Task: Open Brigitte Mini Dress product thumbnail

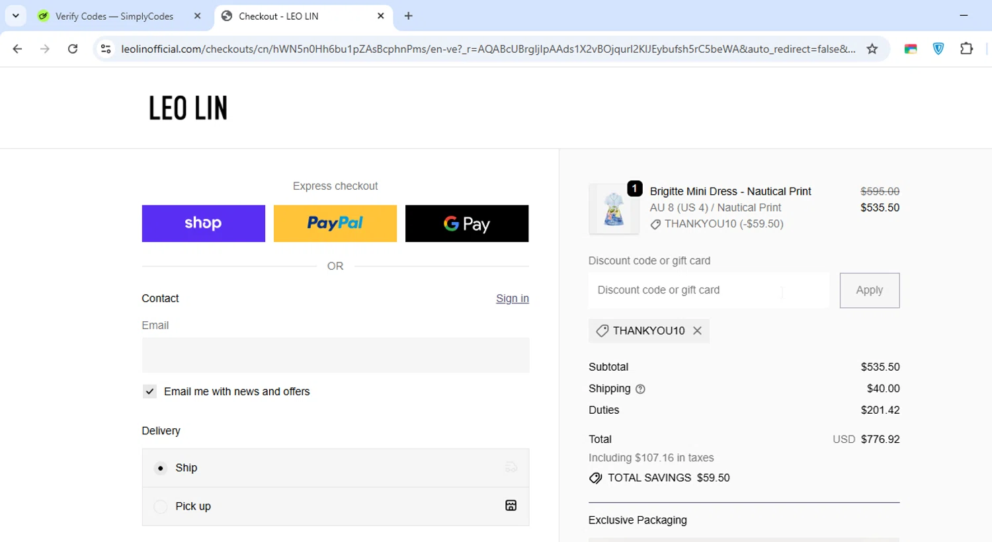Action: [x=614, y=209]
